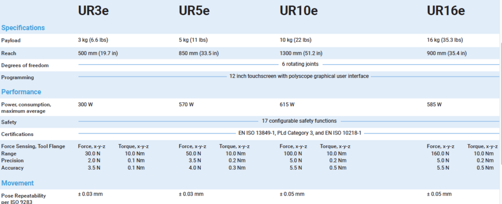
Task: Open the Movement section heading
Action: pos(18,183)
